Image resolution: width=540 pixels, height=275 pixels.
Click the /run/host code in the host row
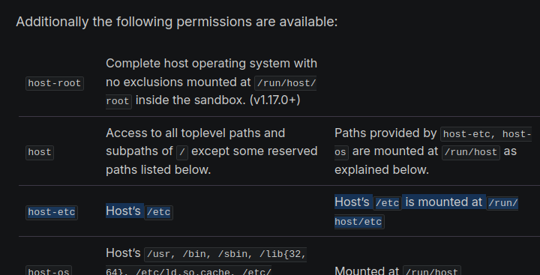click(471, 152)
